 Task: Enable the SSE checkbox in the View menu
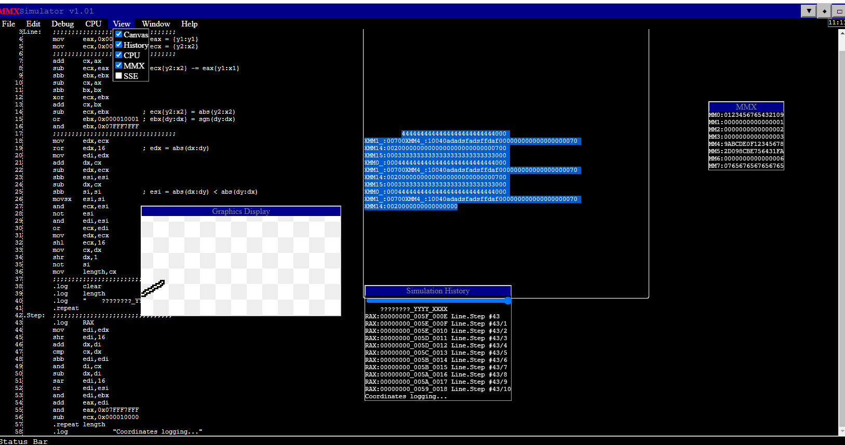pos(119,76)
